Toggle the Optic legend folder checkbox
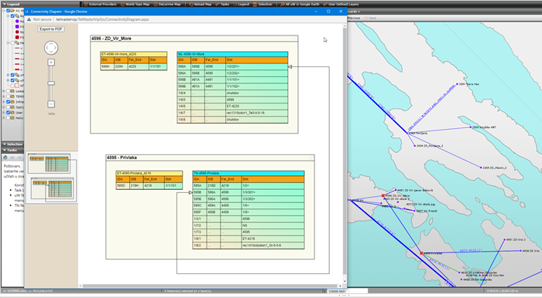The height and width of the screenshot is (298, 542). pos(9,107)
